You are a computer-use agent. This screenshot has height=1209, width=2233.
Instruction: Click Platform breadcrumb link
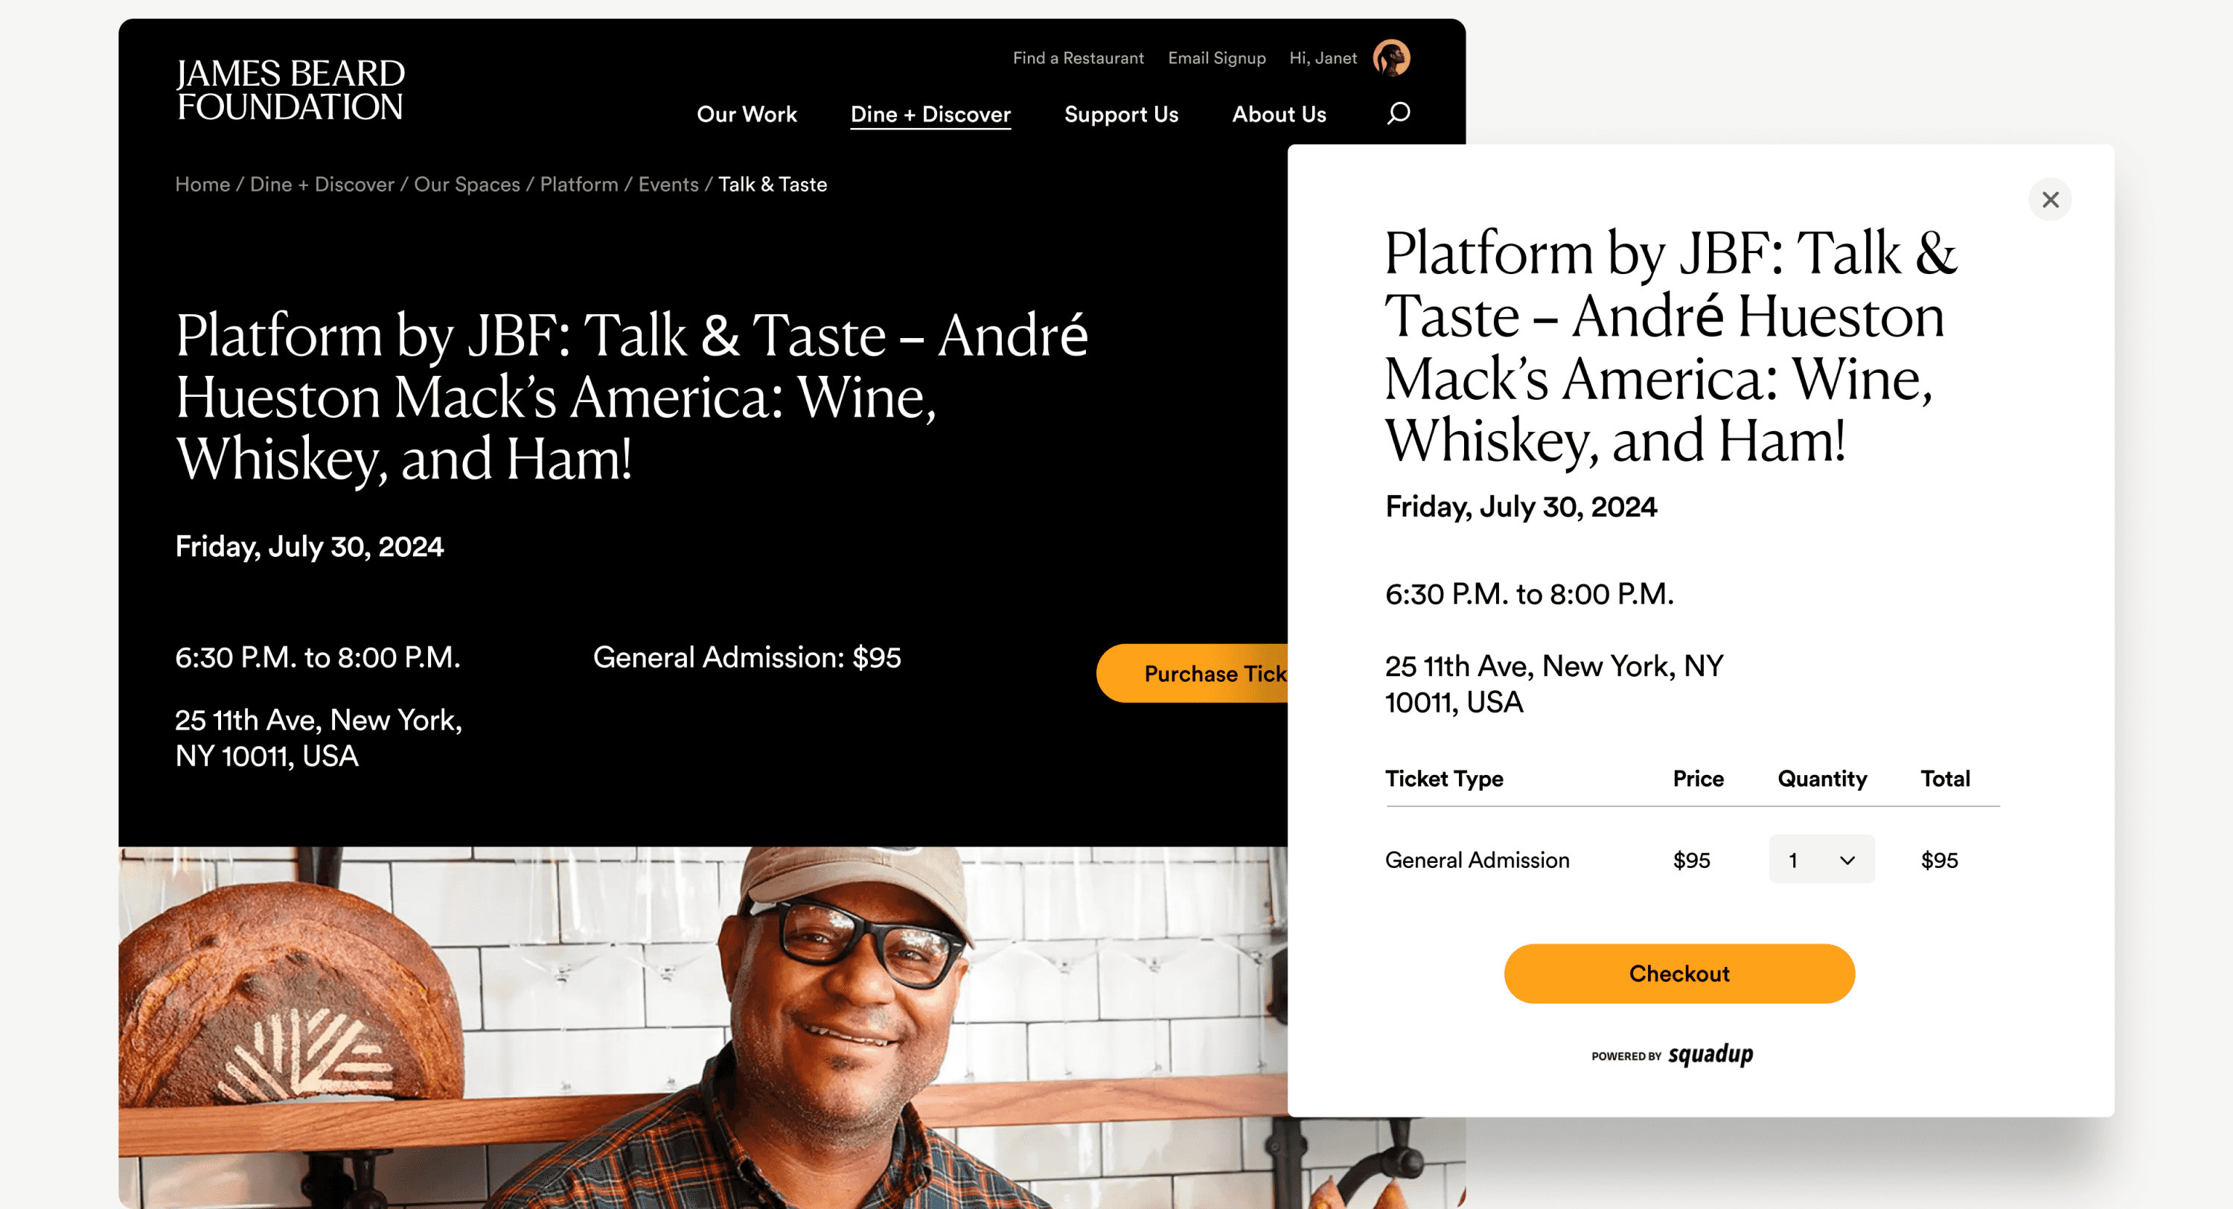[x=578, y=184]
